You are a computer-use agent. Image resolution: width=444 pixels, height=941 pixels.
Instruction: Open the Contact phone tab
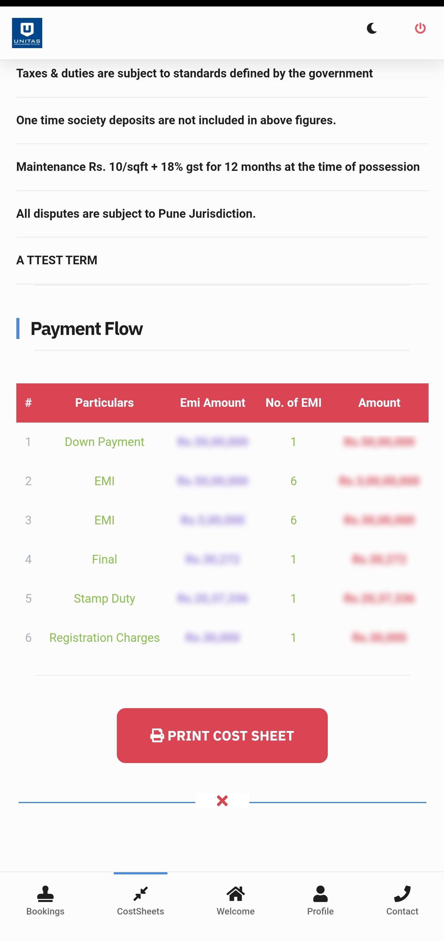(x=402, y=901)
